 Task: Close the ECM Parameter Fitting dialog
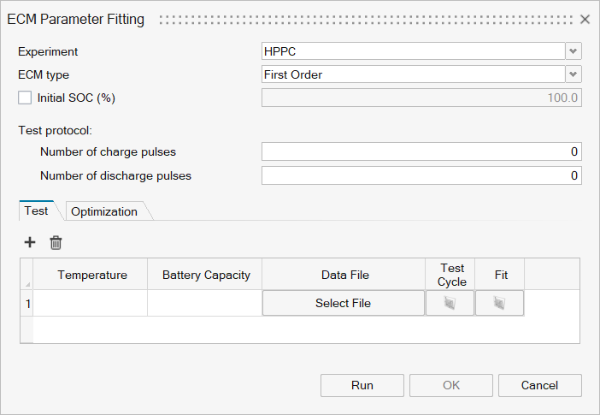tap(585, 19)
